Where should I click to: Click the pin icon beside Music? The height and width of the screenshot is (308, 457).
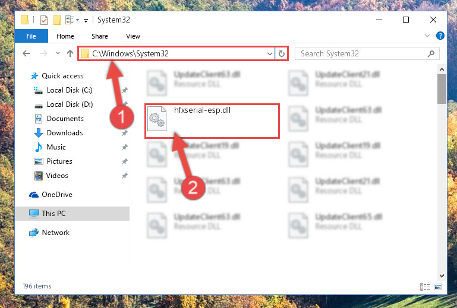pyautogui.click(x=124, y=147)
